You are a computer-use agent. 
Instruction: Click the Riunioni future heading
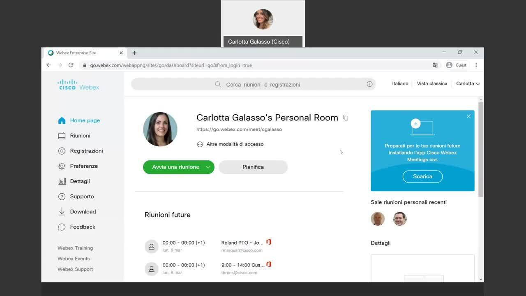tap(168, 215)
